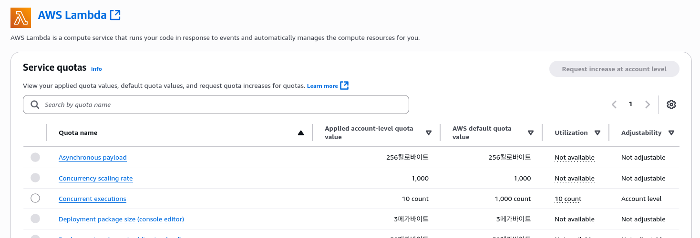Click the Quota name column header
The height and width of the screenshot is (238, 700).
point(78,133)
